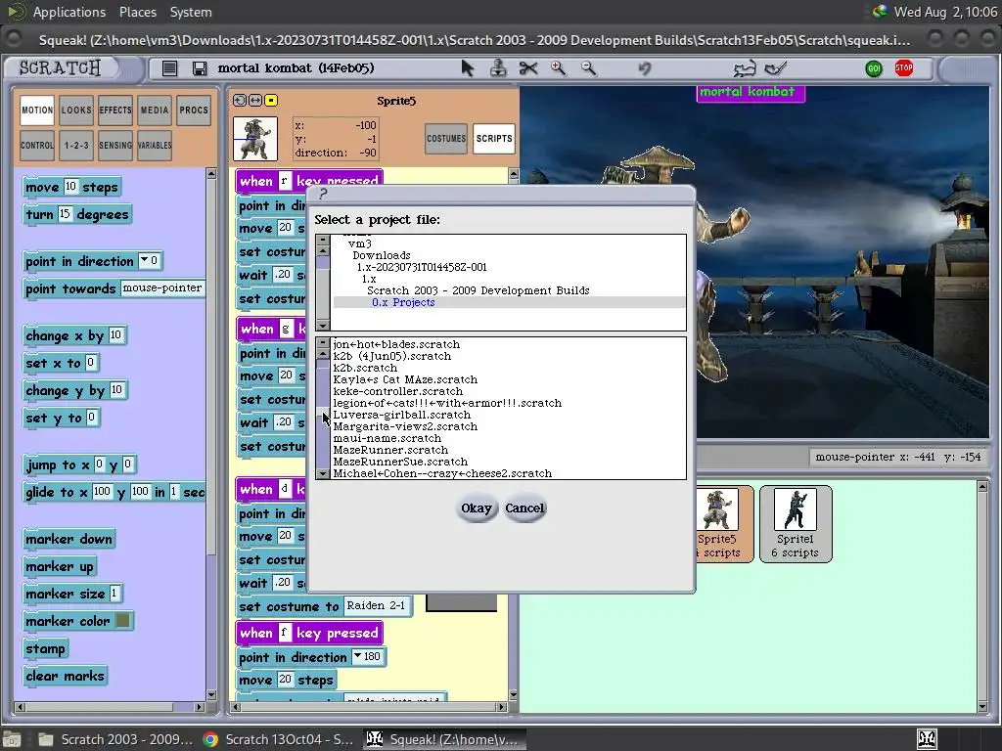Switch to the Scripts tab
The height and width of the screenshot is (751, 1002).
[494, 139]
